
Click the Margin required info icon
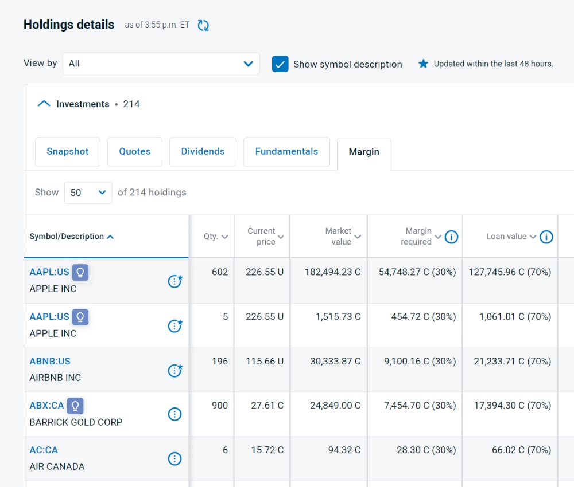click(x=452, y=237)
